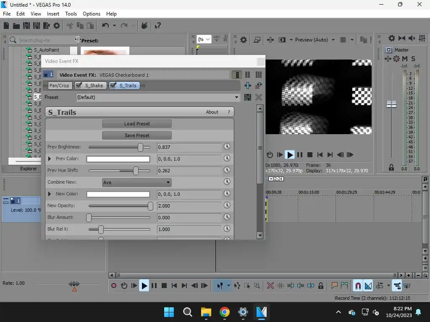This screenshot has height=322, width=430.
Task: Open the Undo history dropdown arrow
Action: 114,26
